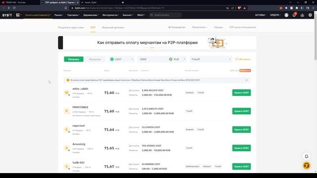317x178 pixels.
Task: Click the 71.64 price of expectant
Action: 109,130
